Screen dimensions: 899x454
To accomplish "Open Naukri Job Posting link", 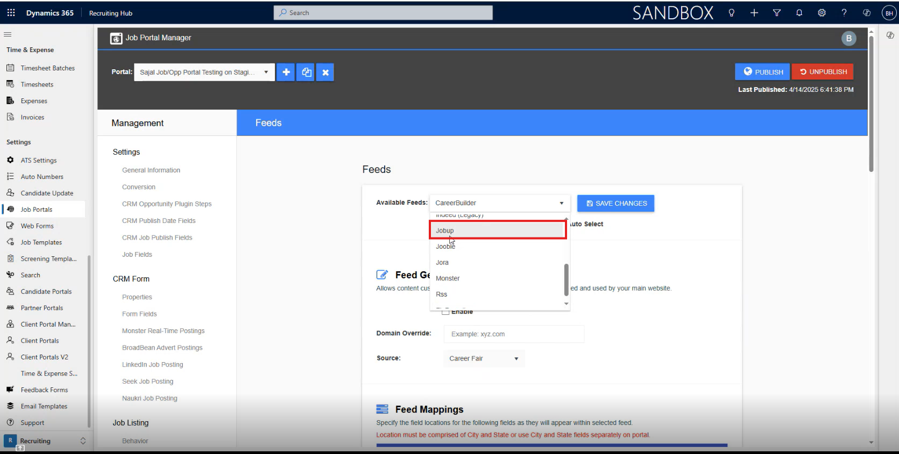I will [150, 398].
